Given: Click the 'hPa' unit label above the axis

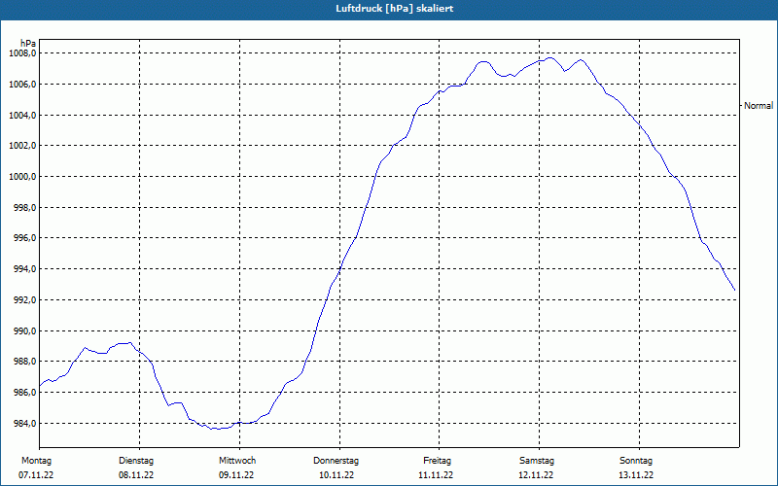Looking at the screenshot, I should pos(28,44).
